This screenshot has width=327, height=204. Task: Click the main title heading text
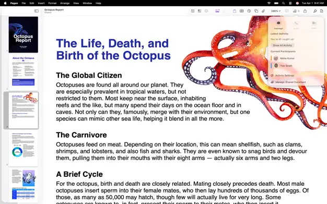113,50
